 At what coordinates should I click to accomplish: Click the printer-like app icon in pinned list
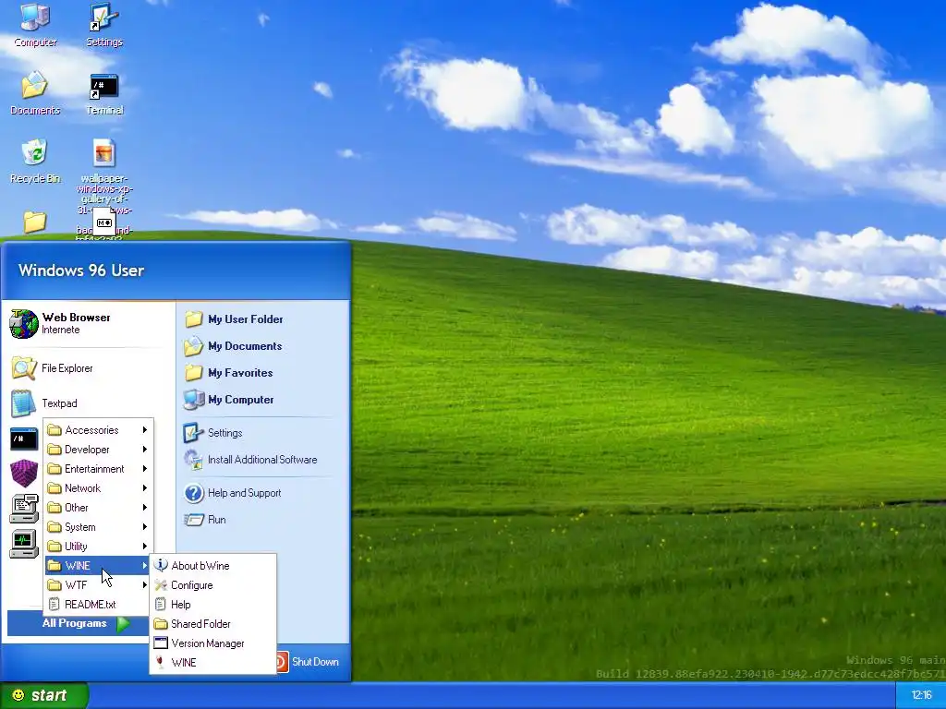[24, 509]
